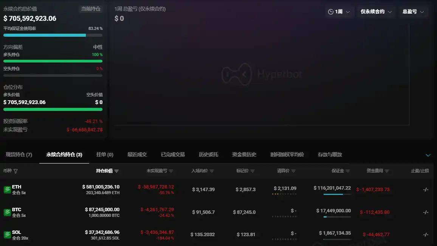Screen dimensions: 437x246
Task: Select the 永续合约持仓 (3) tab
Action: (x=64, y=154)
